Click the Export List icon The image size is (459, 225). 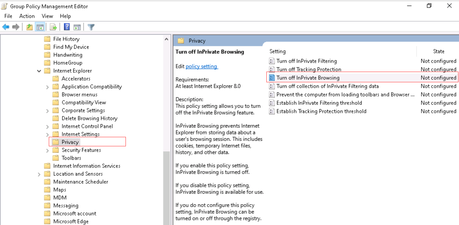[x=53, y=27]
